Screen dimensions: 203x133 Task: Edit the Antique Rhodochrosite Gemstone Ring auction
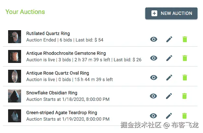point(169,58)
